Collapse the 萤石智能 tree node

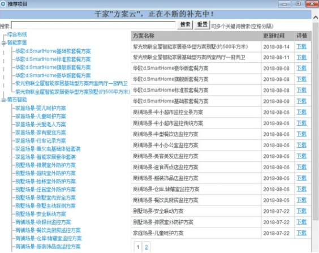(x=3, y=100)
